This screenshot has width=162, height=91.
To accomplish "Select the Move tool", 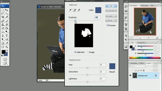I will (7, 10).
